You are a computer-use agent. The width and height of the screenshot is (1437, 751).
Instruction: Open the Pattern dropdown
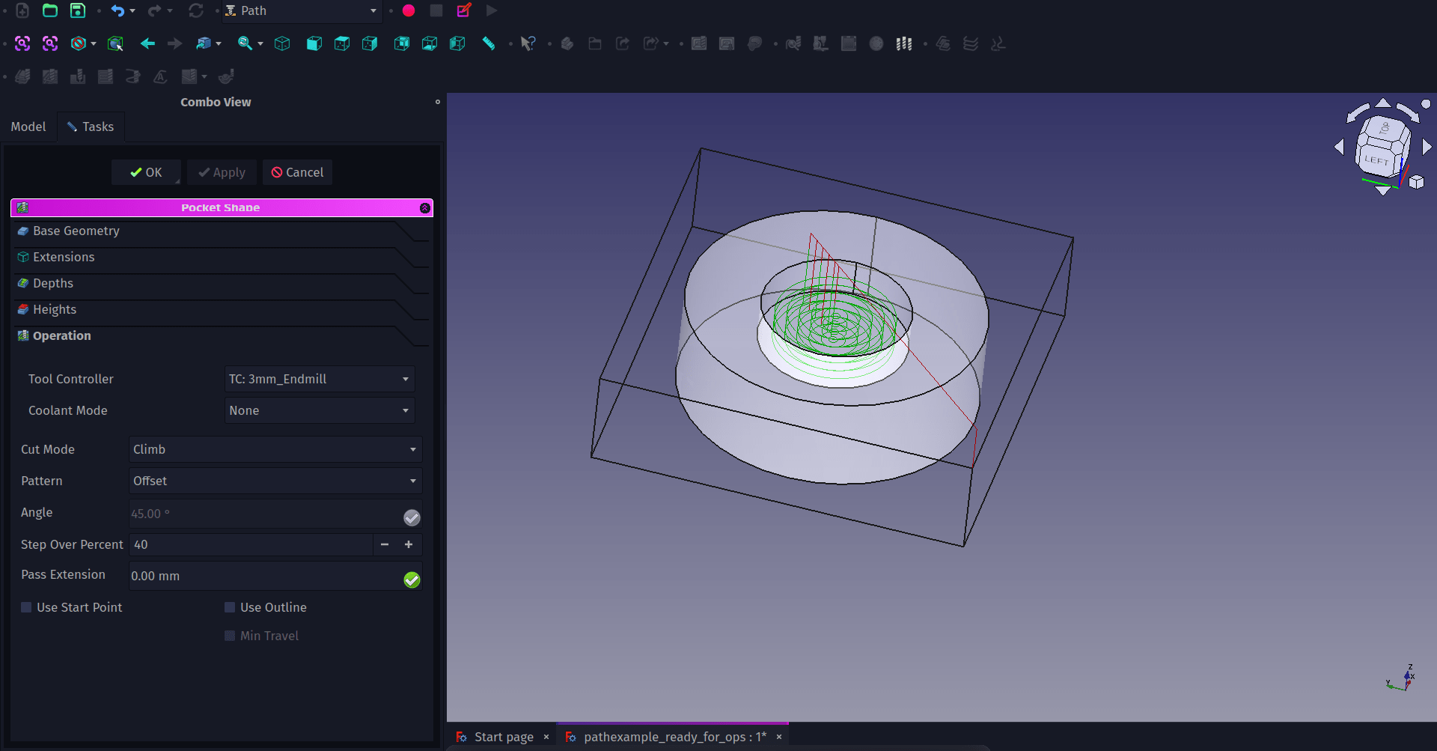(275, 481)
